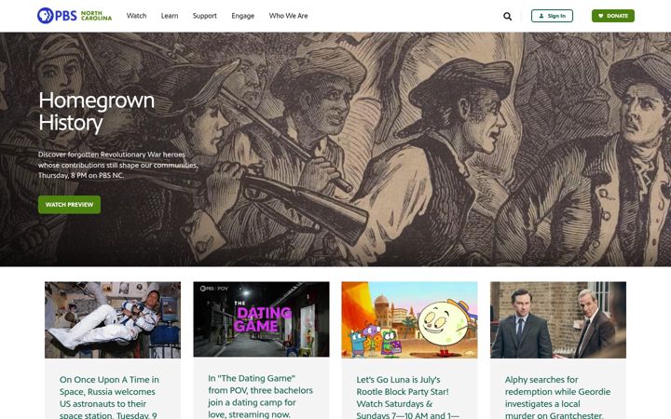Open the Grantchester two men thumbnail
Viewport: 671px width, 419px height.
(558, 319)
